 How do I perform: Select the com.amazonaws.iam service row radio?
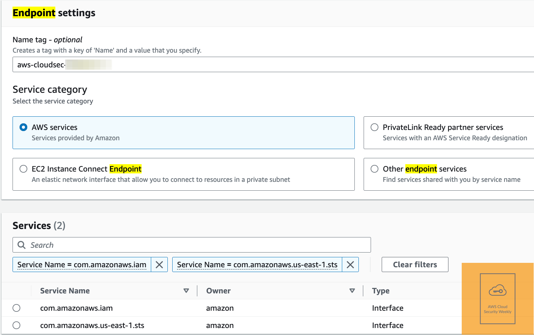pos(17,308)
